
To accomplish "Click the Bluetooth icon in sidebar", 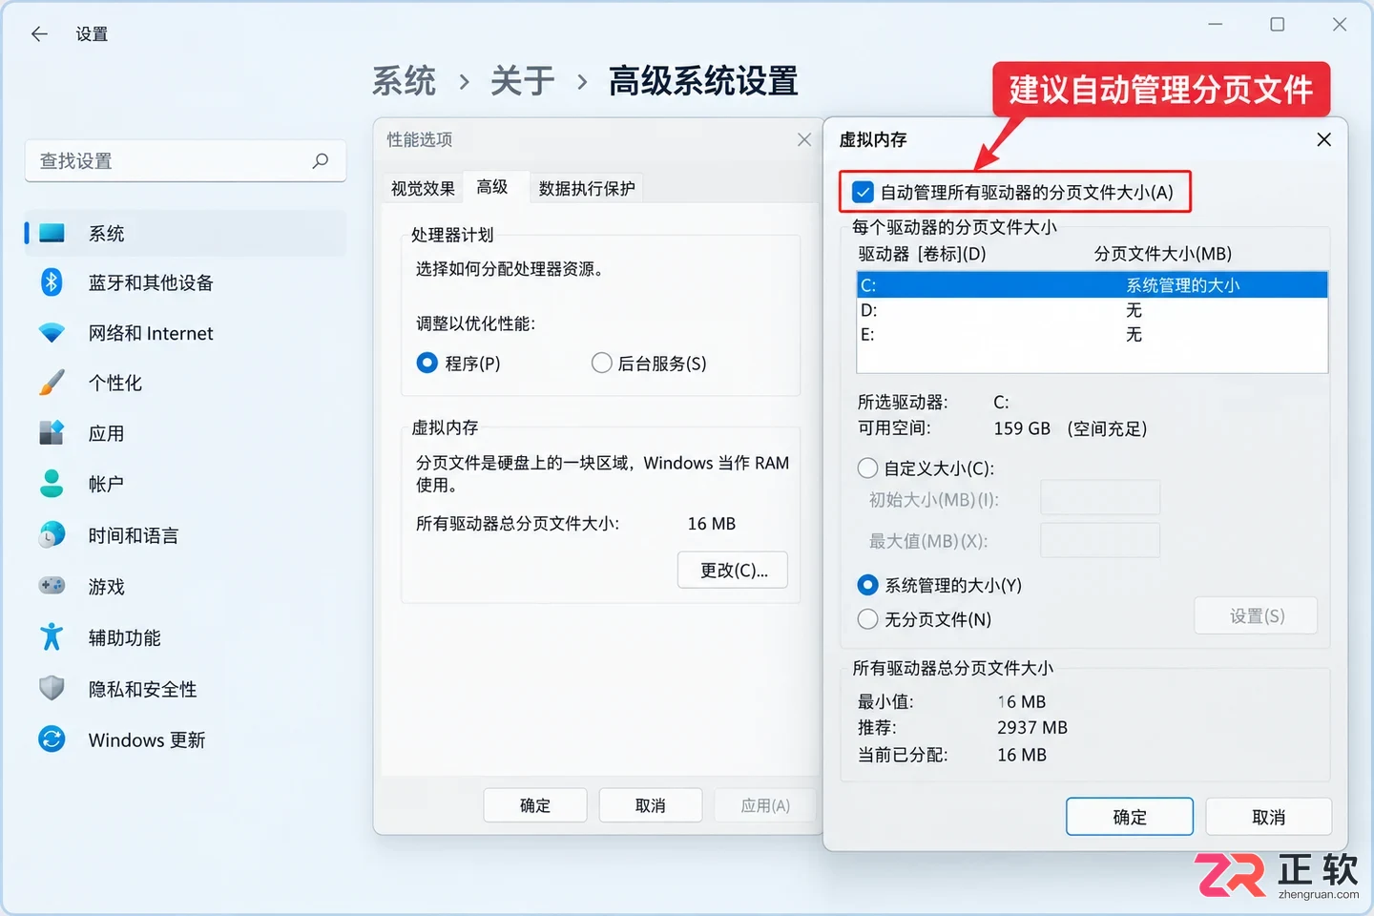I will 52,282.
